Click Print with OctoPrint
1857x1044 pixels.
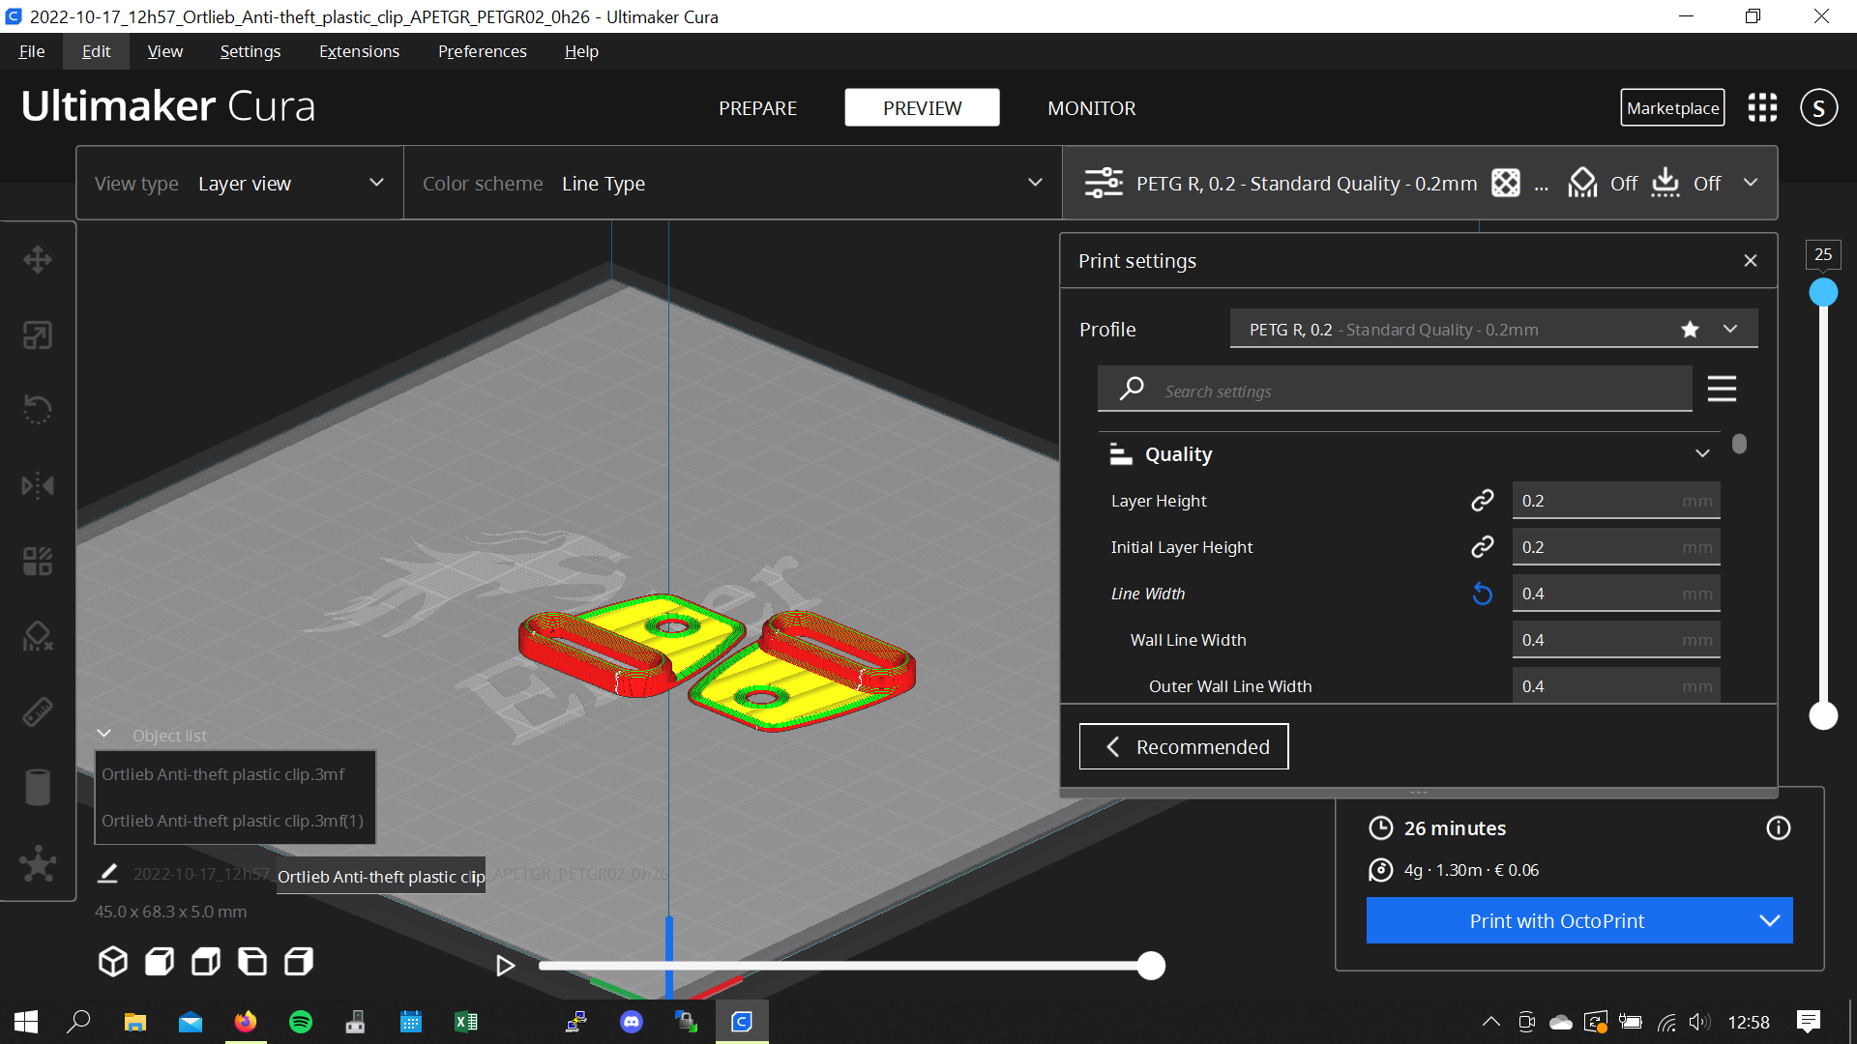[x=1556, y=920]
